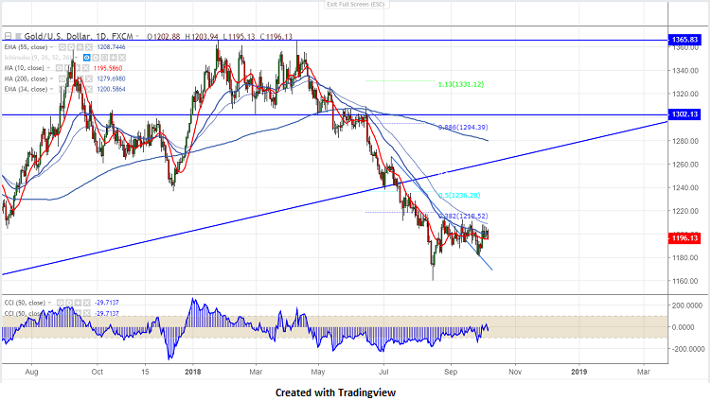
Task: Select the Gold/U.S. Dollar, 1D, FXCM title
Action: (78, 36)
